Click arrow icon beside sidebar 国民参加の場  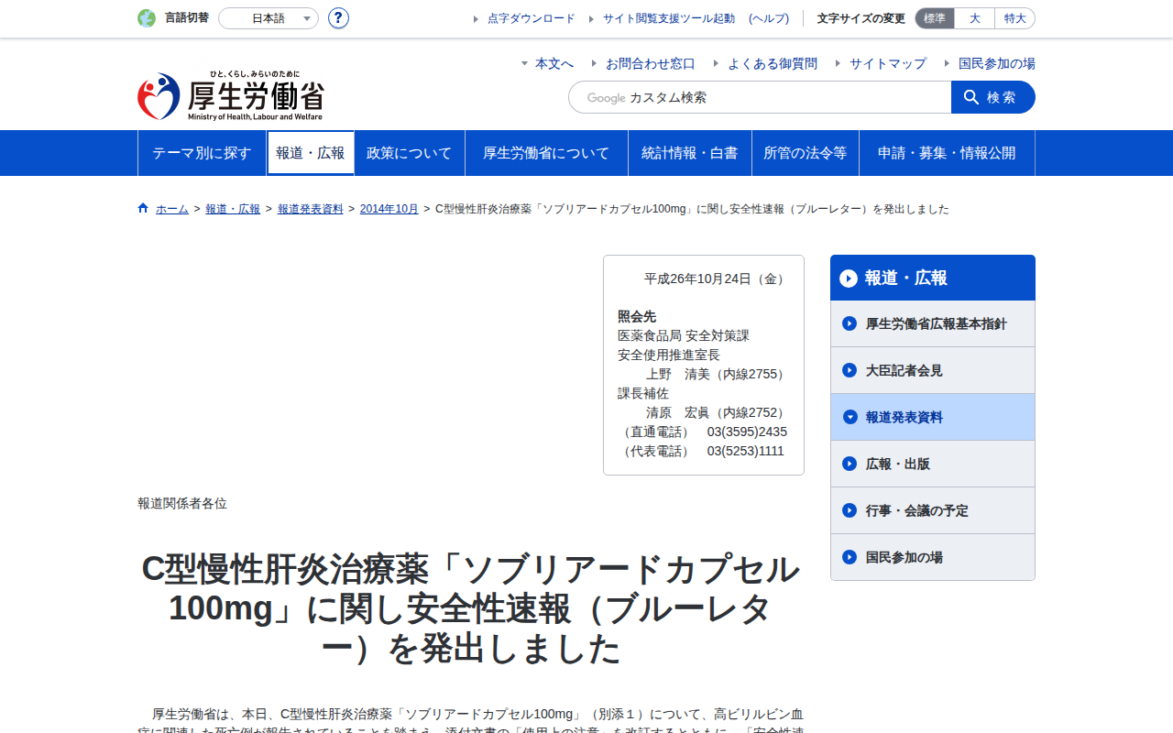pos(850,557)
